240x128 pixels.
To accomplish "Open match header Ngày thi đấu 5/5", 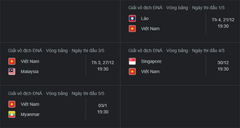I will pyautogui.click(x=56, y=93).
